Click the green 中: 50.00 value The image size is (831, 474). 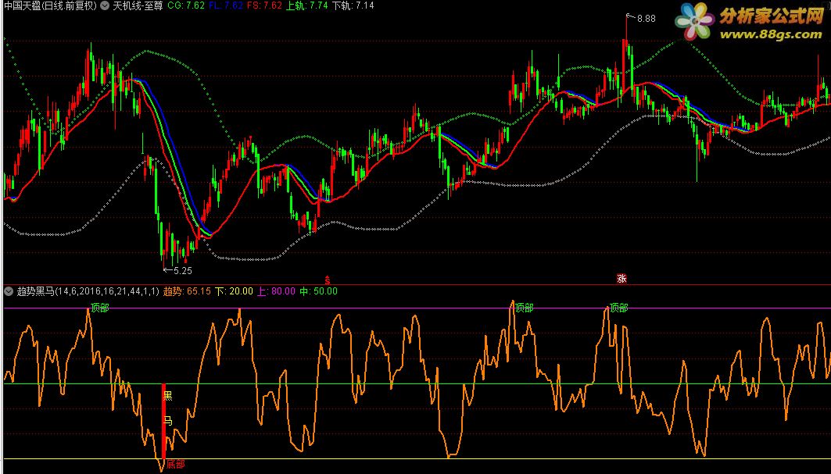pyautogui.click(x=318, y=291)
